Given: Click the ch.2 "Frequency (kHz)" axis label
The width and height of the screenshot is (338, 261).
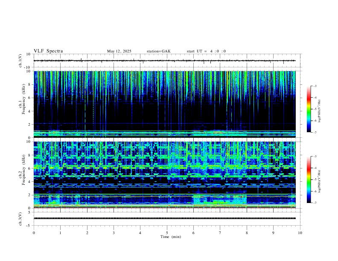Looking at the screenshot, I should pos(23,170).
